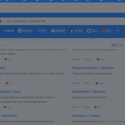
Task: Open the v2ex shortcut icon
Action: tap(89, 31)
